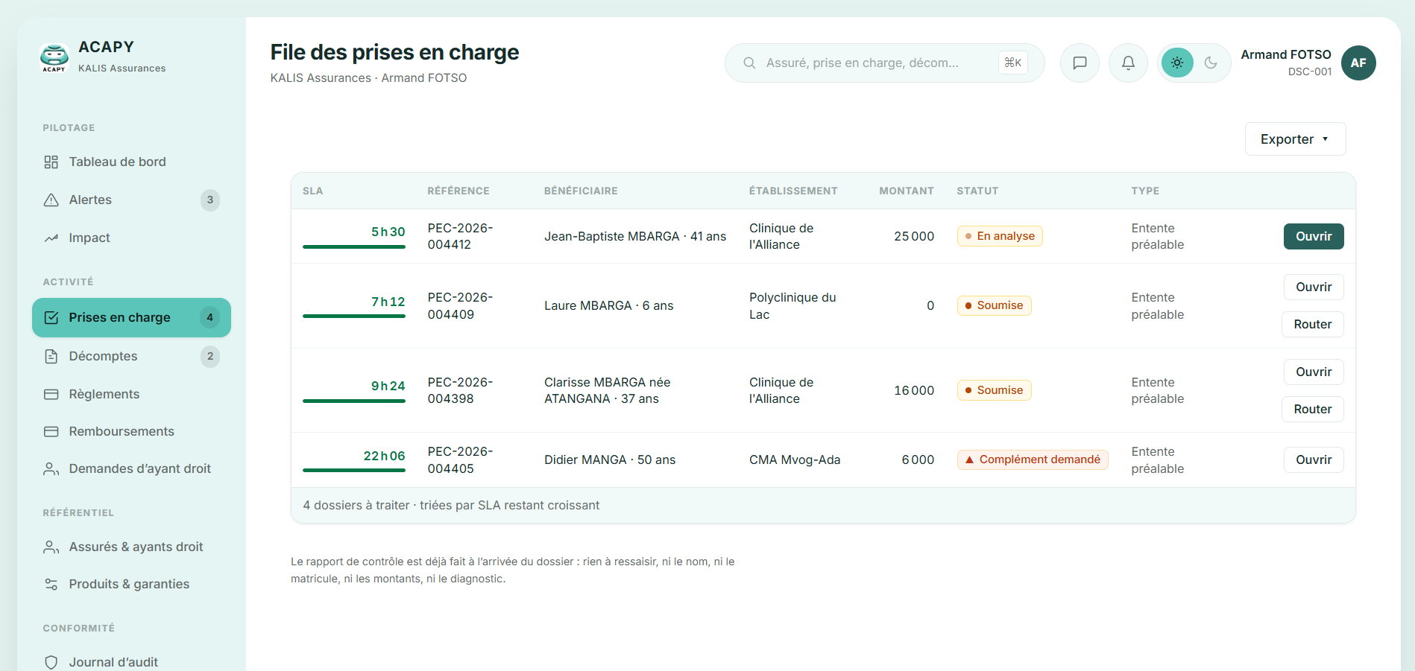Click the Alertes warning triangle icon
This screenshot has width=1415, height=671.
[x=51, y=200]
